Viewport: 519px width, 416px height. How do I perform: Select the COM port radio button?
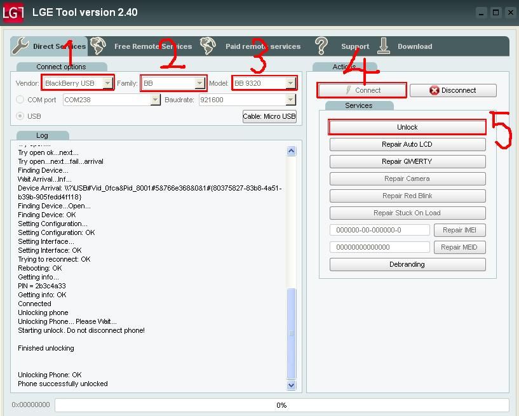[20, 99]
